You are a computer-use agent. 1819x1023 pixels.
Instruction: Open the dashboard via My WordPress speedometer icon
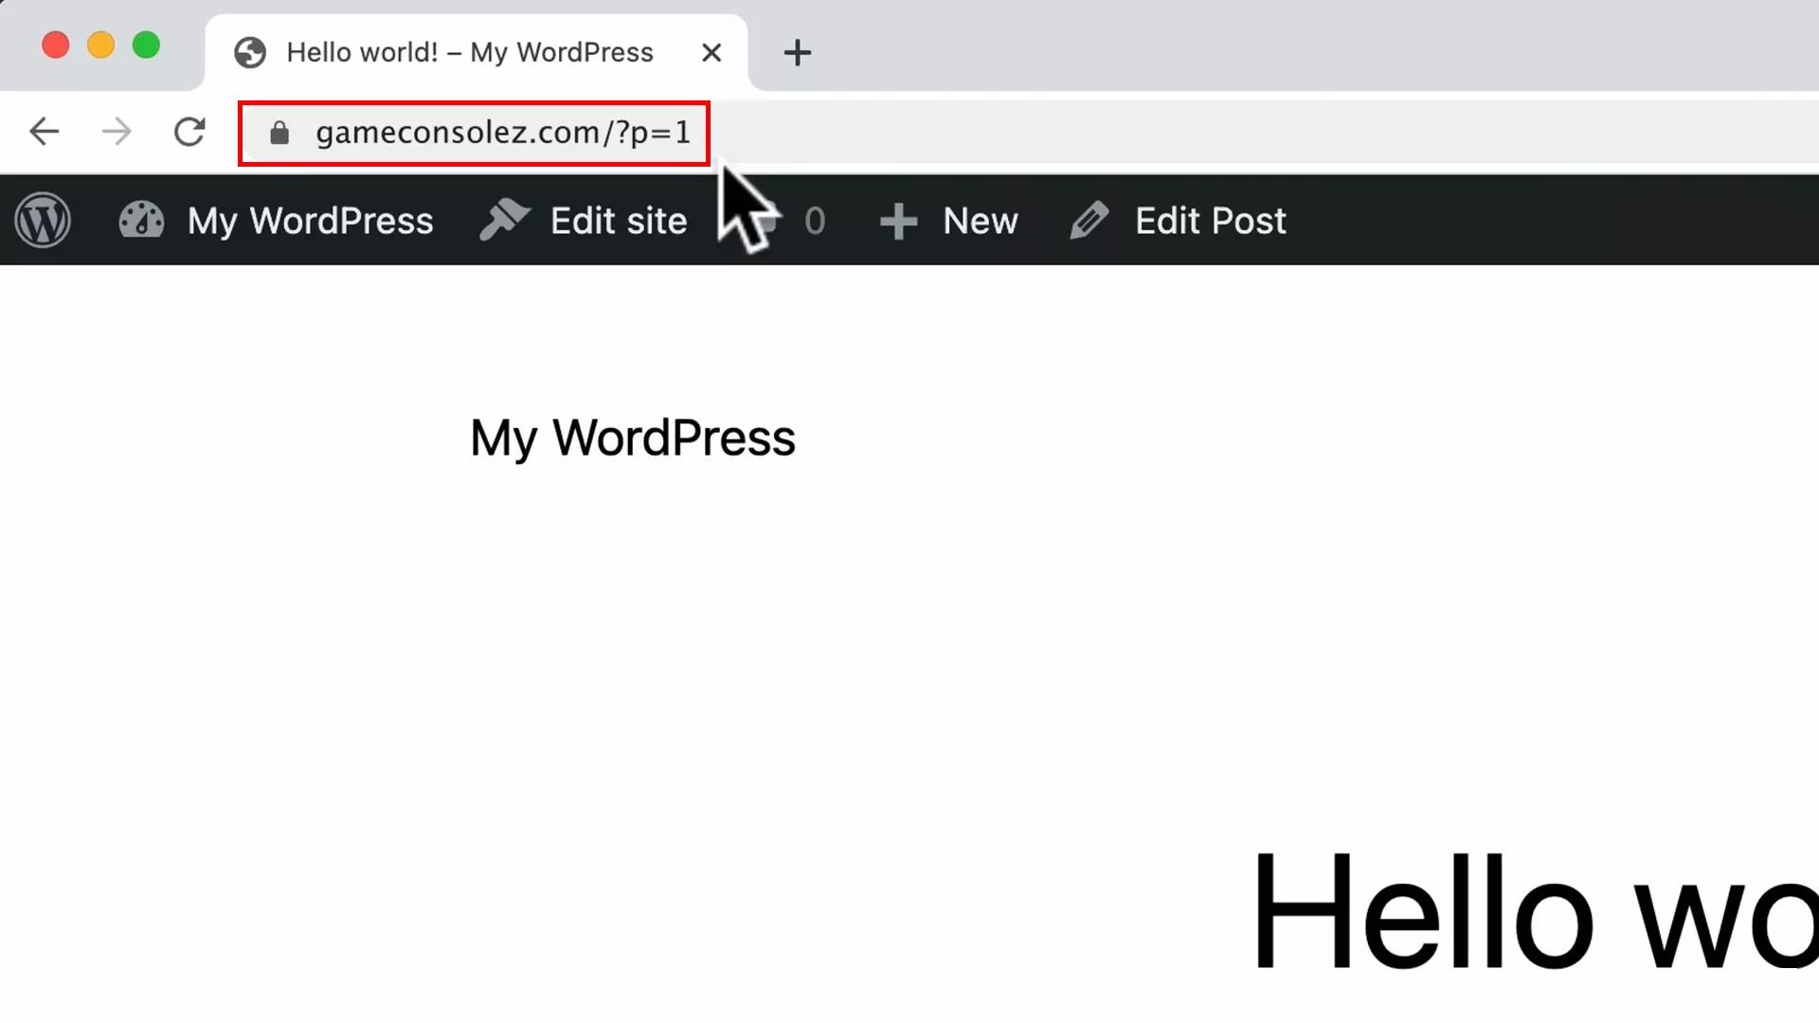click(140, 220)
